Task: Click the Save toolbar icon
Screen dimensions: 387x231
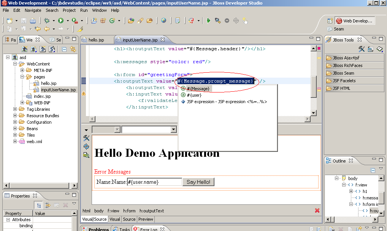Action: [24, 21]
